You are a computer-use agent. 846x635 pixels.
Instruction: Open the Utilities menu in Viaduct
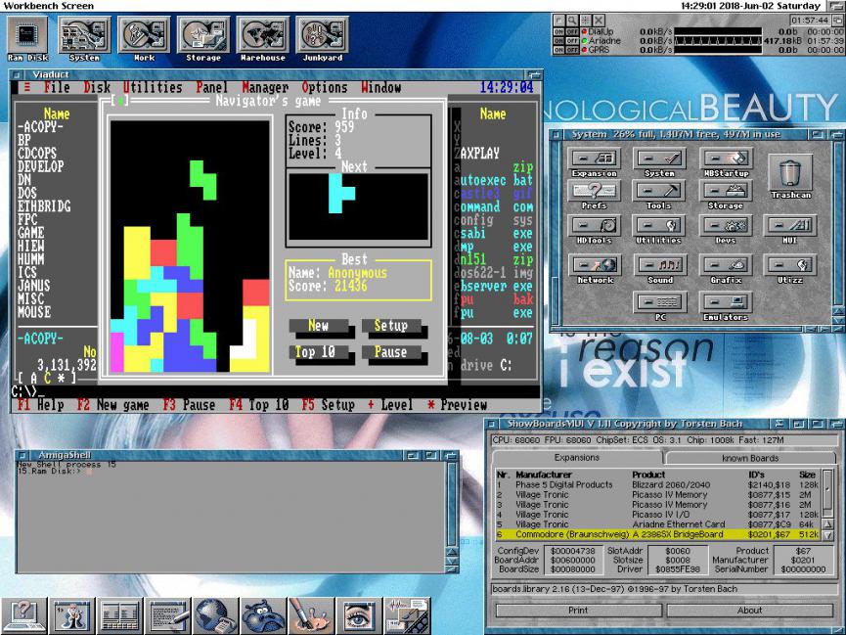tap(152, 88)
